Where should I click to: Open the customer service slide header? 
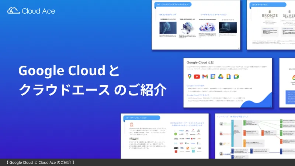click(261, 4)
